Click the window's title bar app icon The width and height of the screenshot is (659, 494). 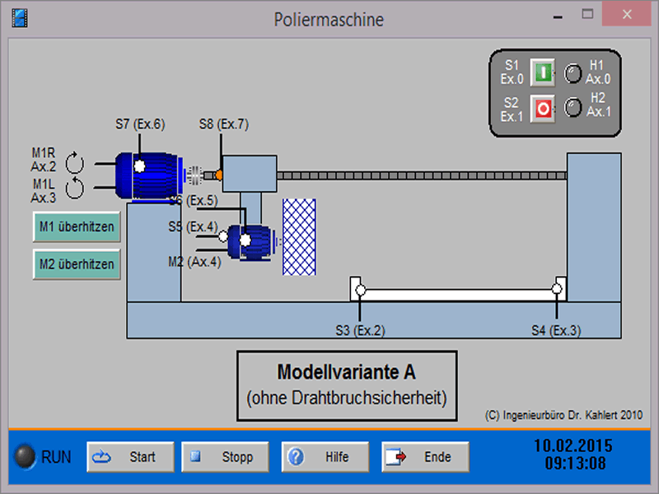[20, 17]
